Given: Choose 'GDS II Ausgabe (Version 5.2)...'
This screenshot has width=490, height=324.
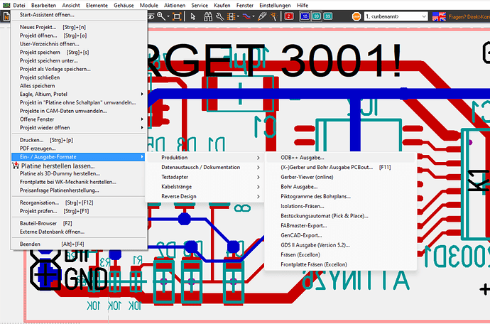Looking at the screenshot, I should click(x=341, y=245).
